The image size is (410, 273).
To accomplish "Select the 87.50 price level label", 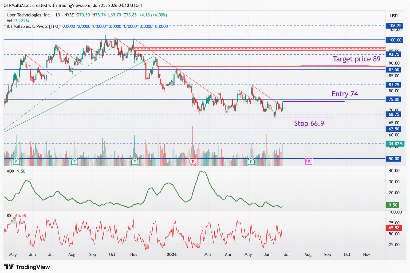I will (x=394, y=70).
